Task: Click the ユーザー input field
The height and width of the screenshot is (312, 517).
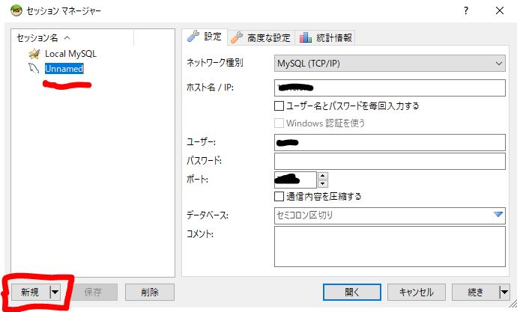Action: click(x=390, y=142)
